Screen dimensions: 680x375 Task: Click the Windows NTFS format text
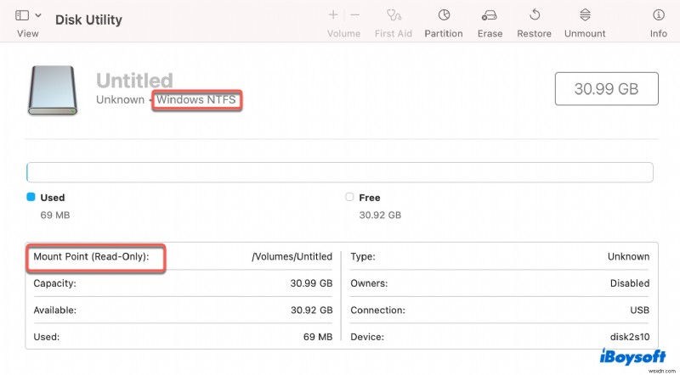click(196, 99)
